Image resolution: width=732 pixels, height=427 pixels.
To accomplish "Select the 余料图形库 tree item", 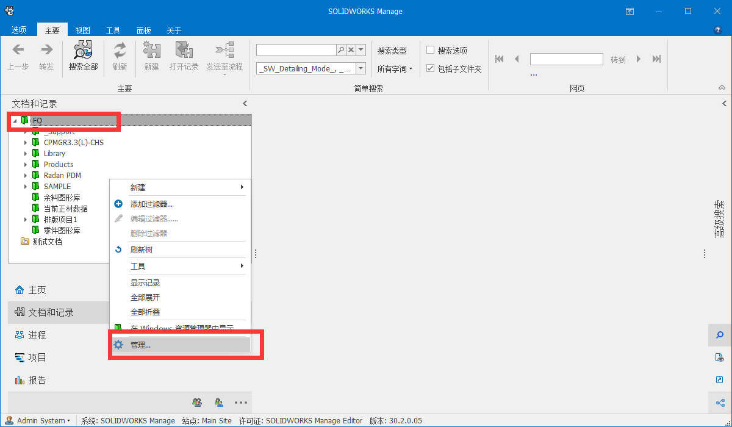I will (x=62, y=198).
